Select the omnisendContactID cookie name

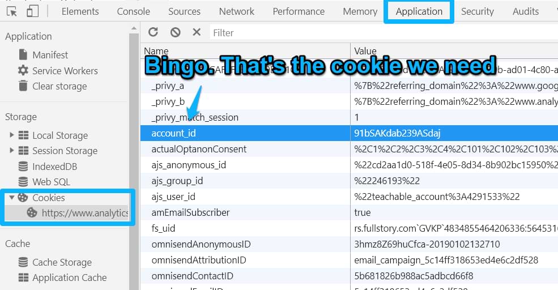click(193, 276)
